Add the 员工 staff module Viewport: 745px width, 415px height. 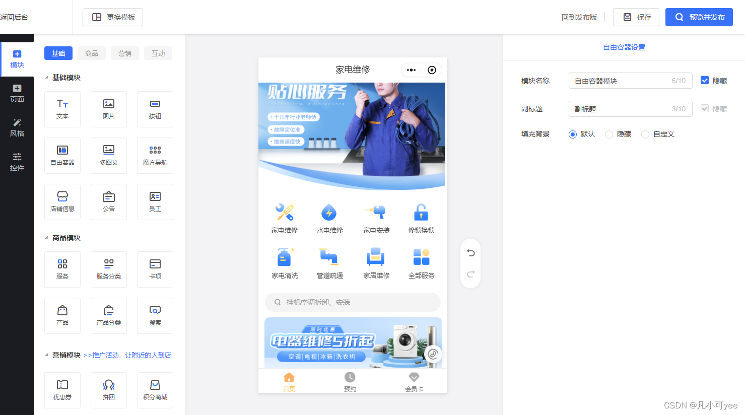[155, 202]
